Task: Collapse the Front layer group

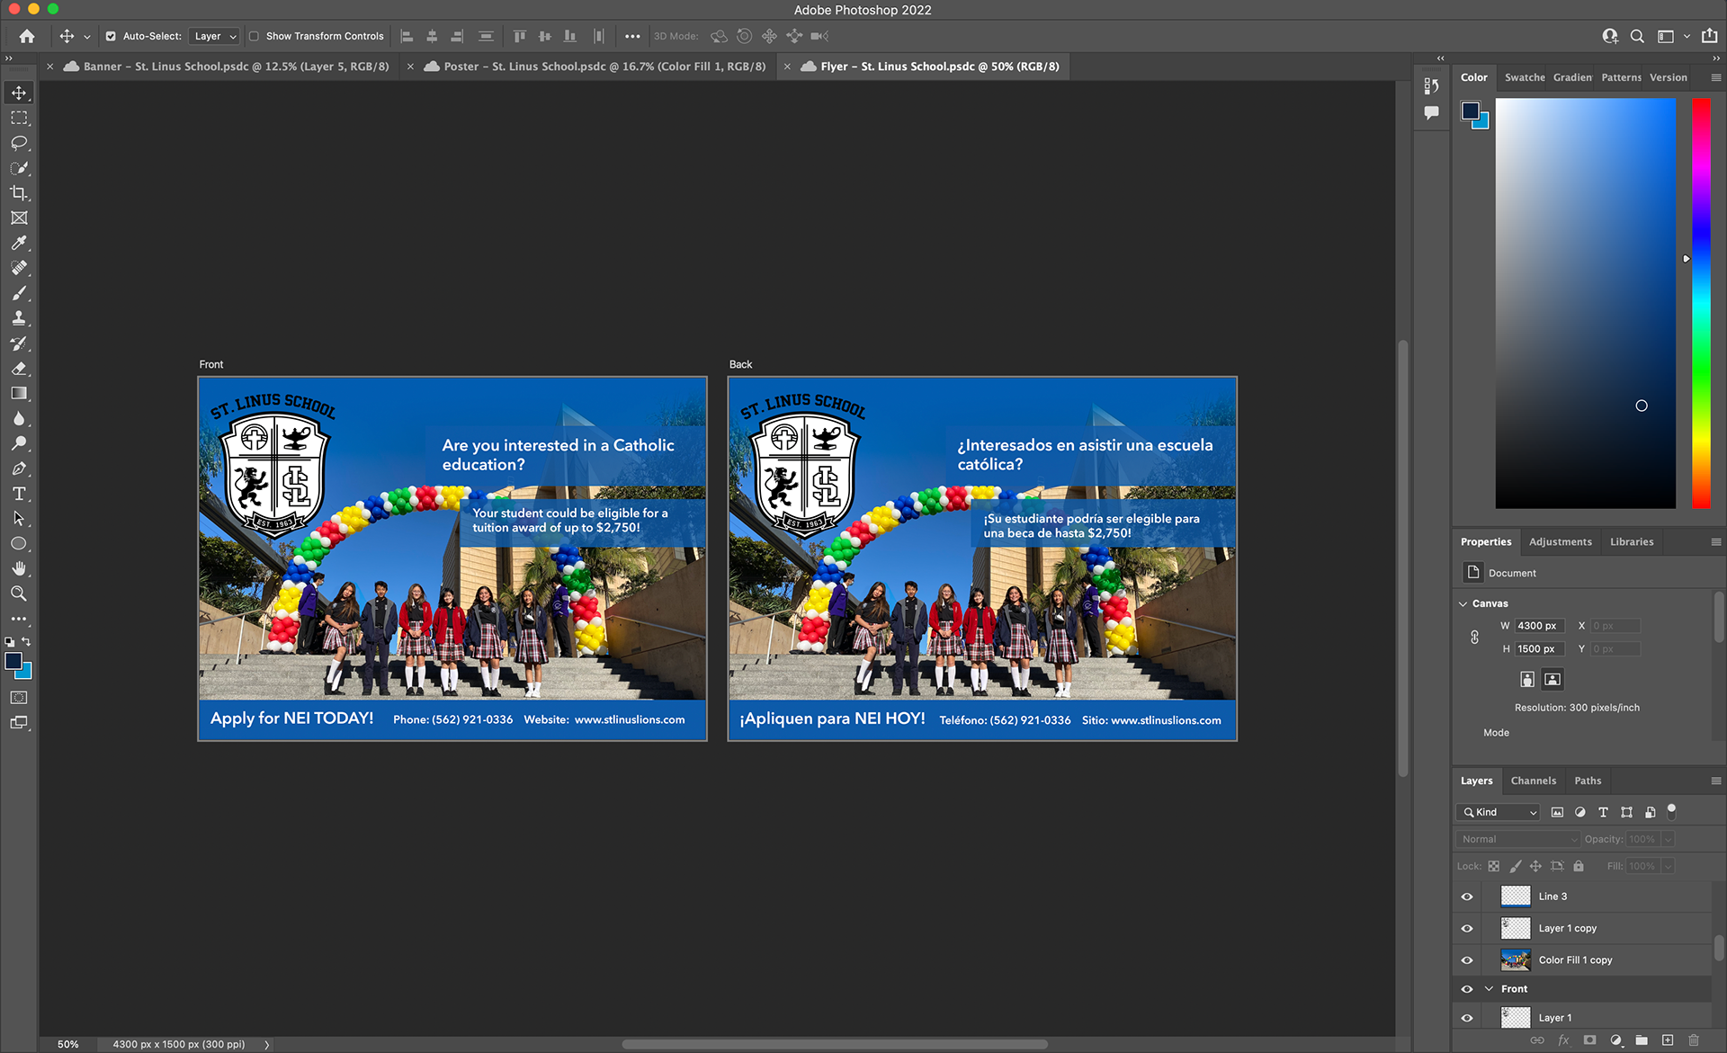Action: [1489, 989]
